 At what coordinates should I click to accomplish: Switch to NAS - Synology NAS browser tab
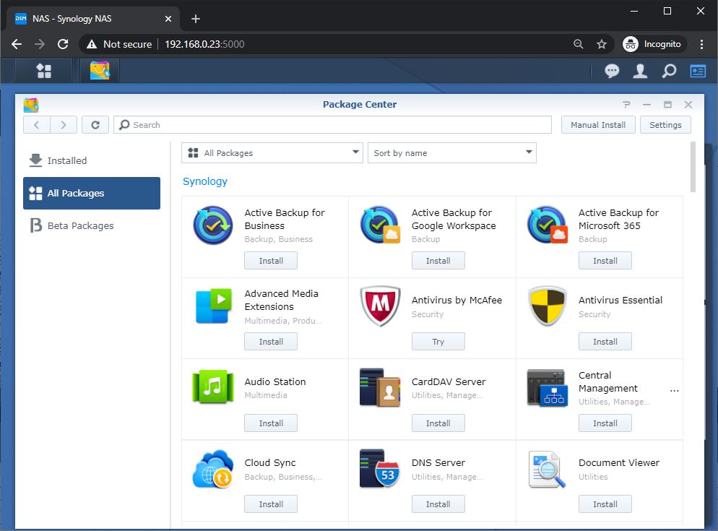[93, 19]
